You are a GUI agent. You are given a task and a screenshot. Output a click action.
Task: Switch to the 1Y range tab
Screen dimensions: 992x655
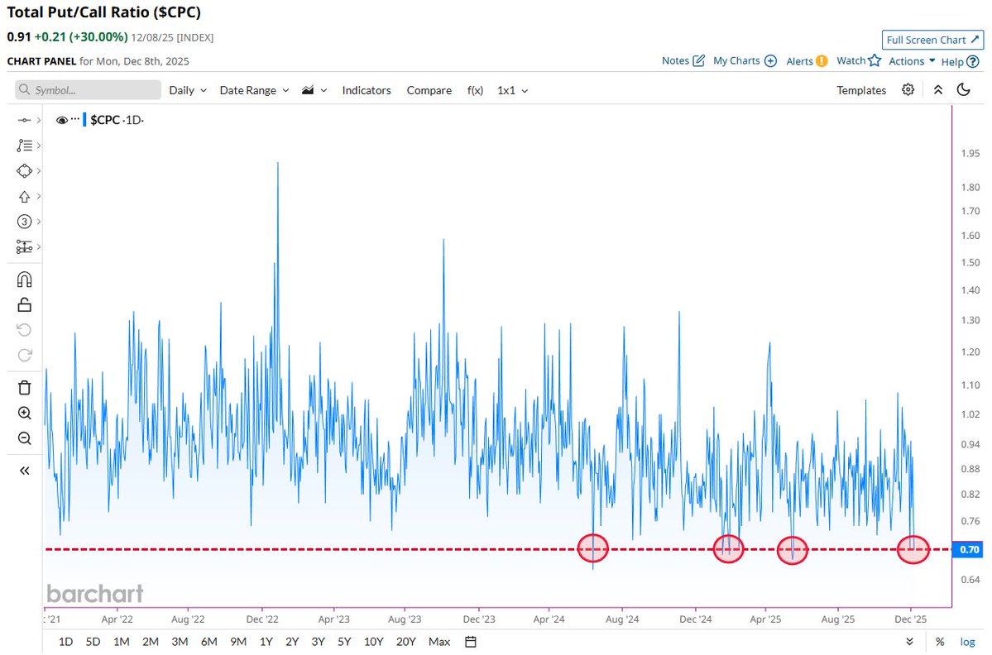tap(266, 642)
